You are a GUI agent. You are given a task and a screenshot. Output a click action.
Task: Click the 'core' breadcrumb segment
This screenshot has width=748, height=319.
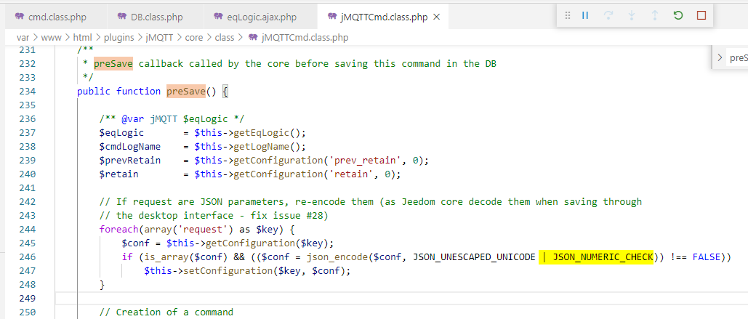tap(194, 37)
